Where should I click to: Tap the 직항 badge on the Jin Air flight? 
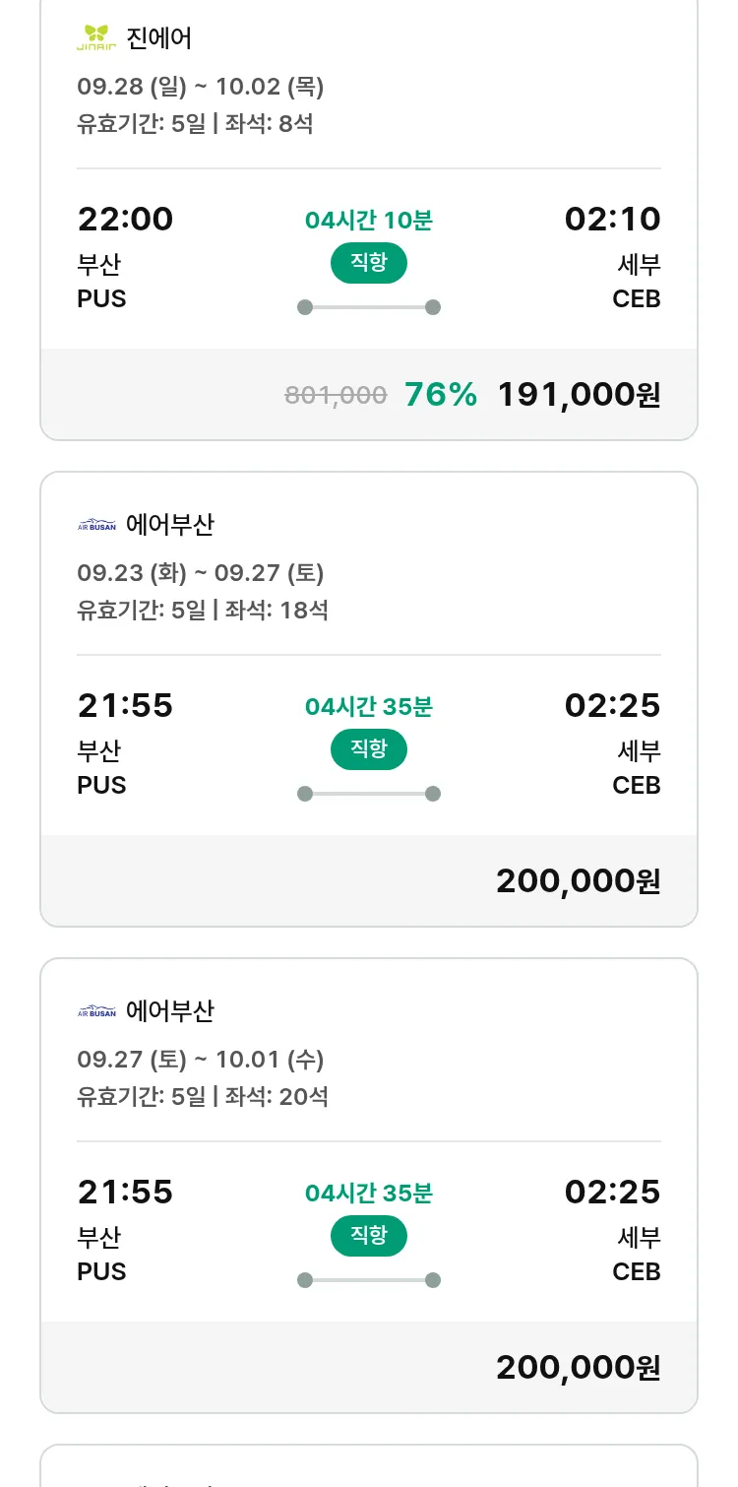pyautogui.click(x=368, y=263)
